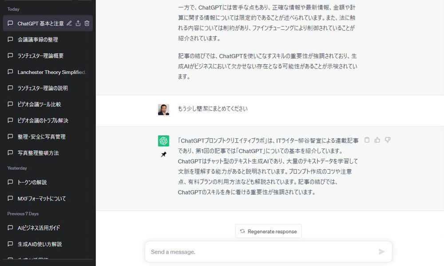Open the 生成AIの使い方解説 conversation
The height and width of the screenshot is (266, 444).
[x=48, y=244]
